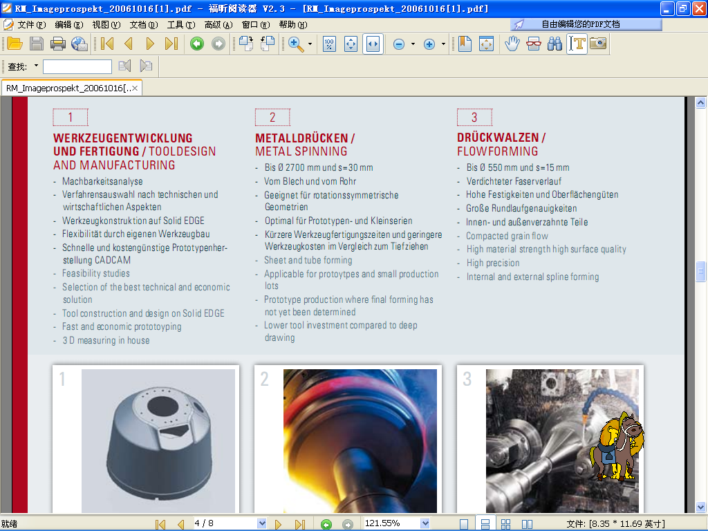Open the 121.55% zoom level dropdown
Screen dimensions: 708x531
click(x=425, y=523)
